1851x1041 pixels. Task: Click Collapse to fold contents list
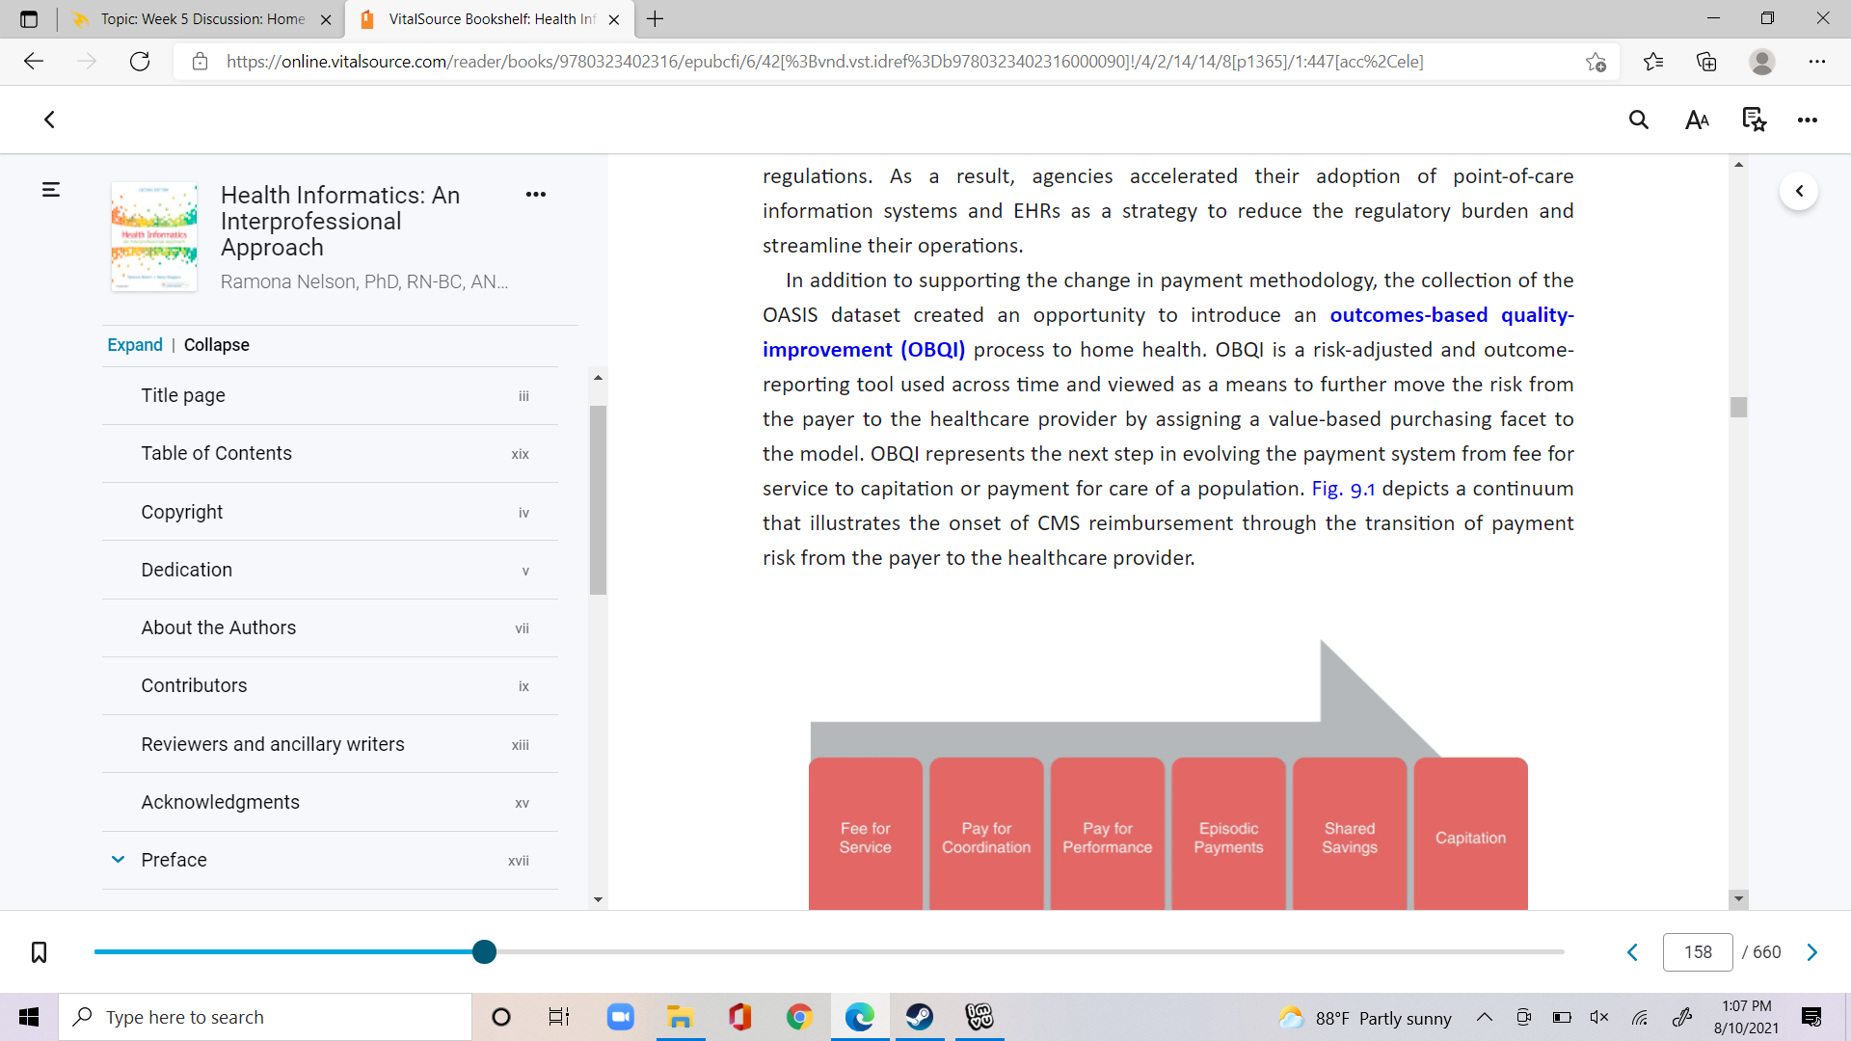pyautogui.click(x=217, y=345)
